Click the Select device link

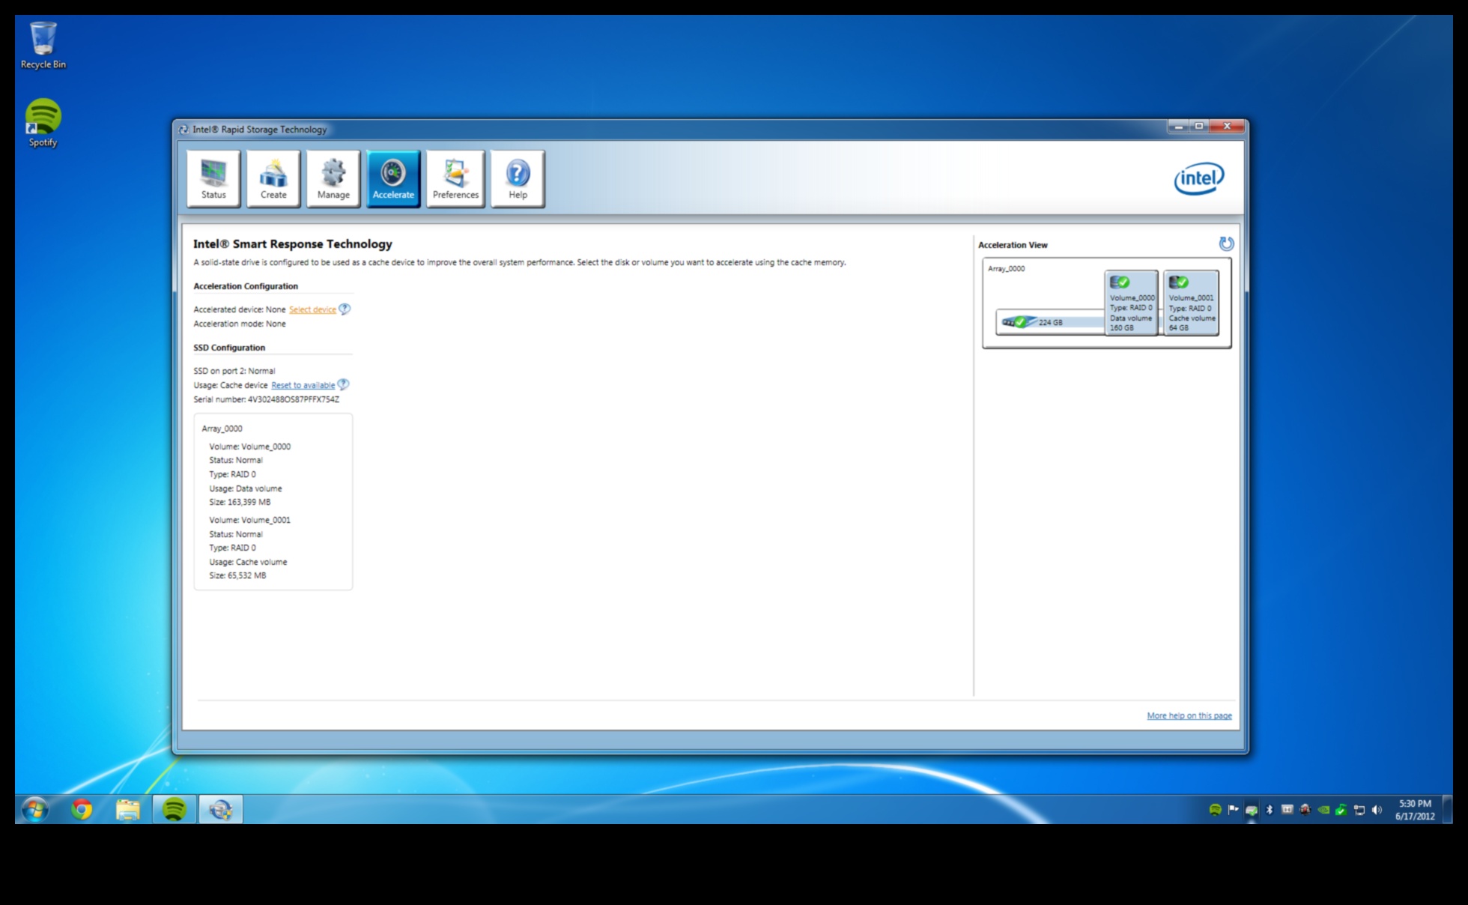click(x=312, y=309)
